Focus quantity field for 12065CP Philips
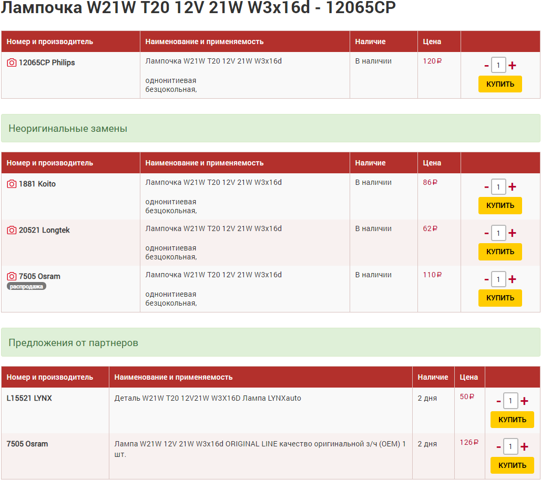The image size is (541, 480). [498, 65]
